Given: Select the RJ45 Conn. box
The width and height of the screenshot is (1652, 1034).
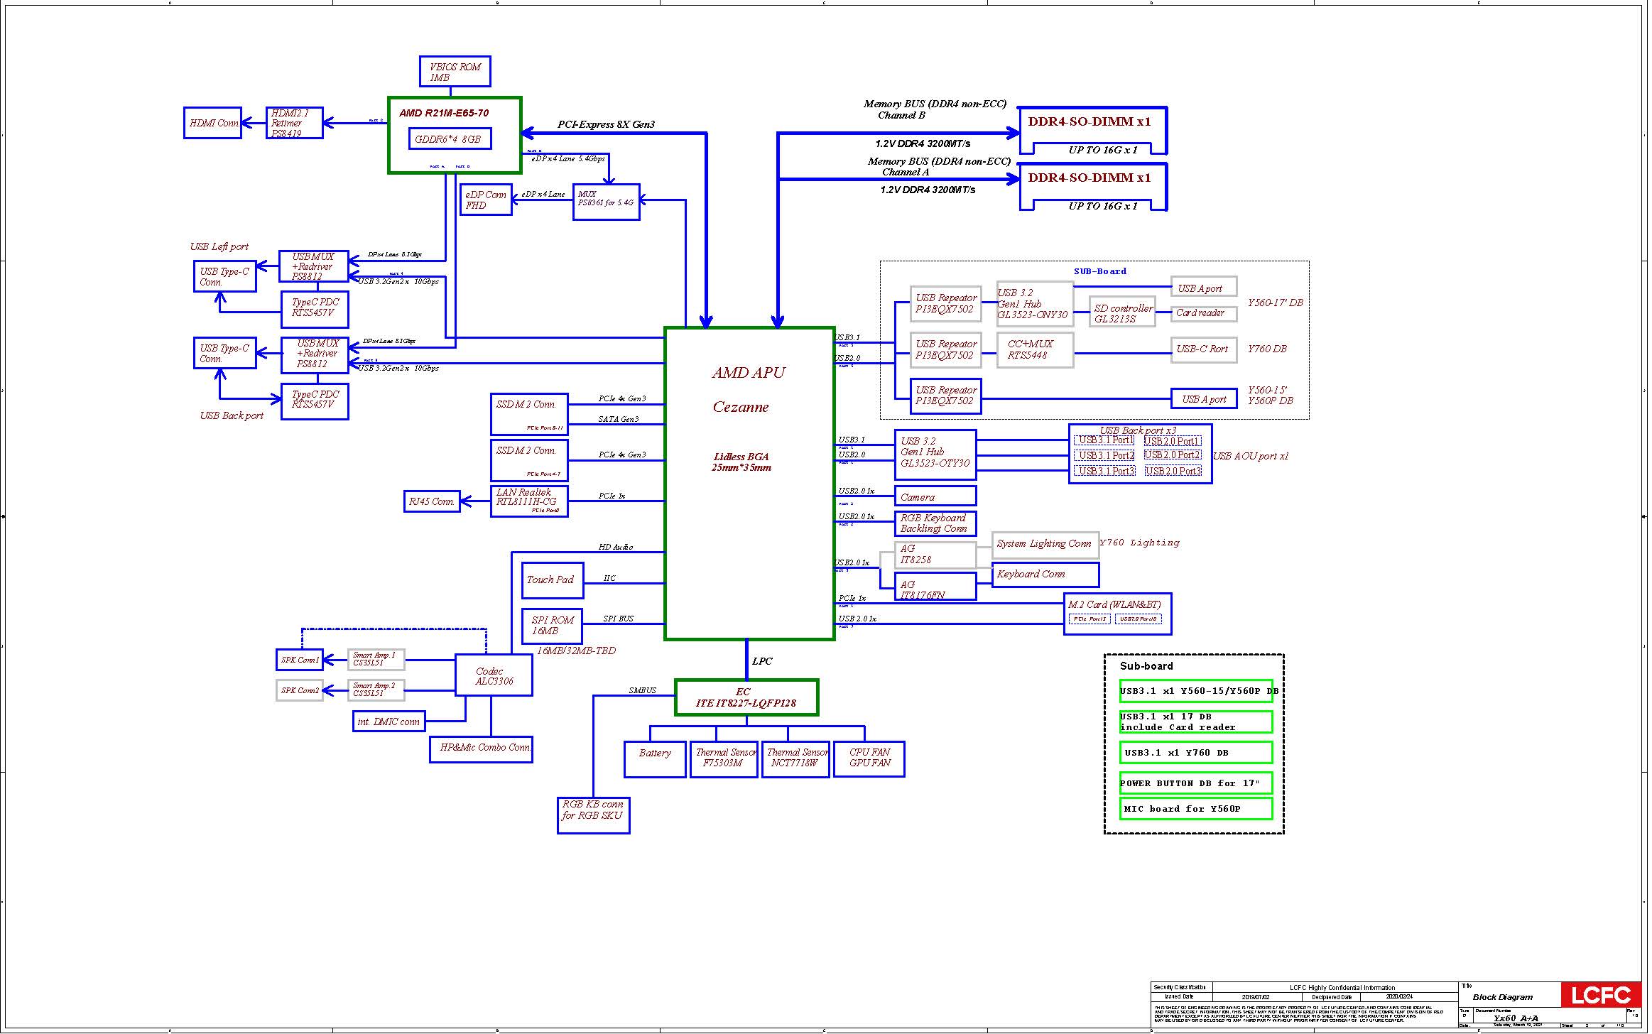Looking at the screenshot, I should pyautogui.click(x=431, y=501).
